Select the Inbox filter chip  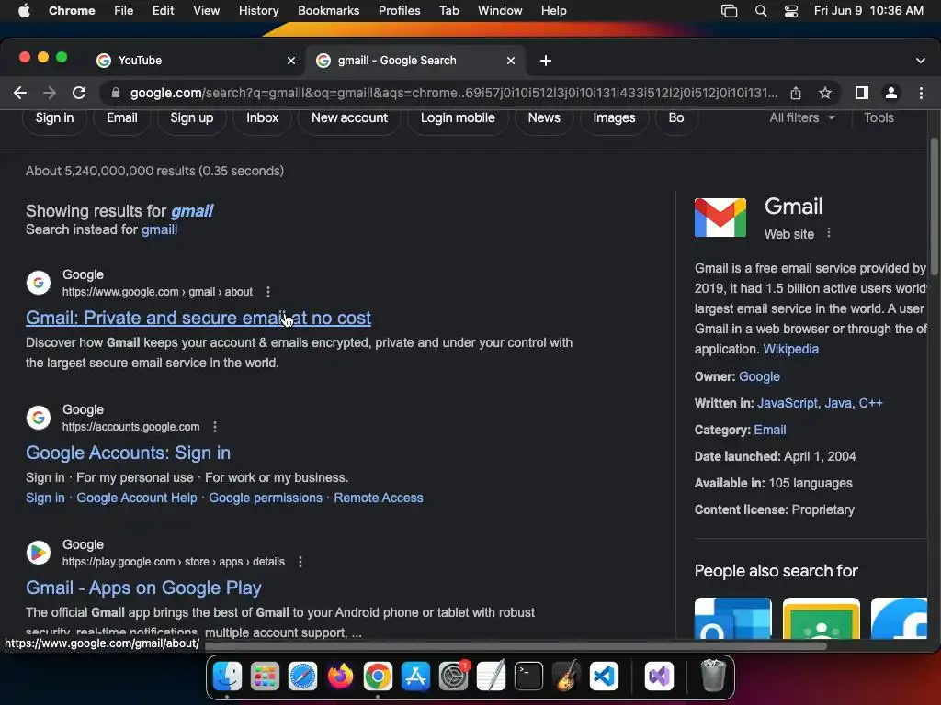click(x=262, y=117)
